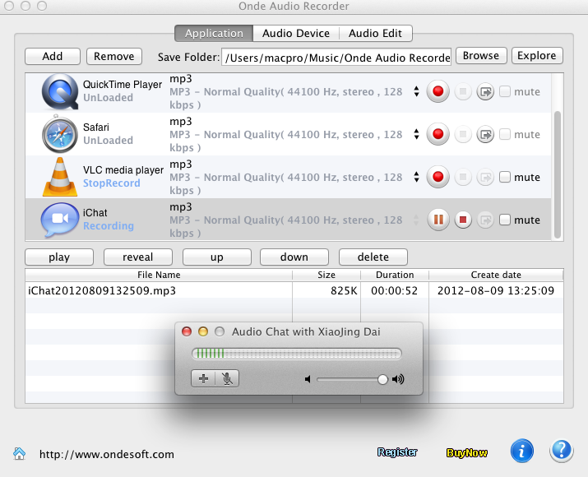
Task: Pause the iChat recording
Action: (439, 220)
